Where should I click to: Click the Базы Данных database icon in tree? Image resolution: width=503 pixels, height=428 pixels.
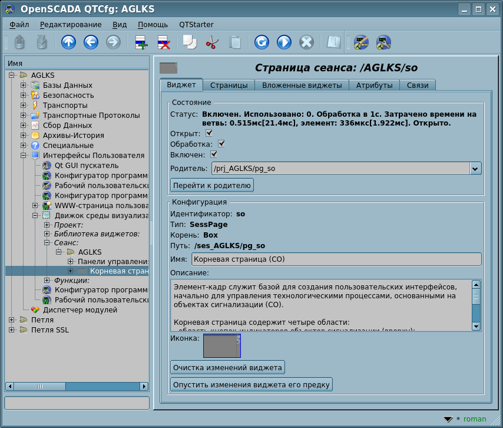35,85
